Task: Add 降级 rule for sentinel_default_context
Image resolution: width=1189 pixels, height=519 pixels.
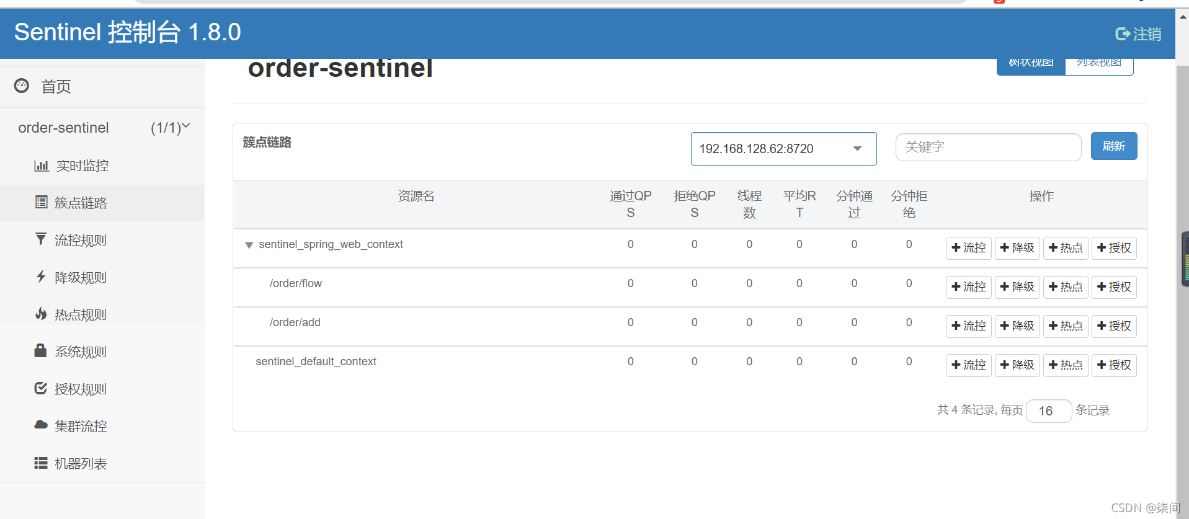Action: [x=1017, y=365]
